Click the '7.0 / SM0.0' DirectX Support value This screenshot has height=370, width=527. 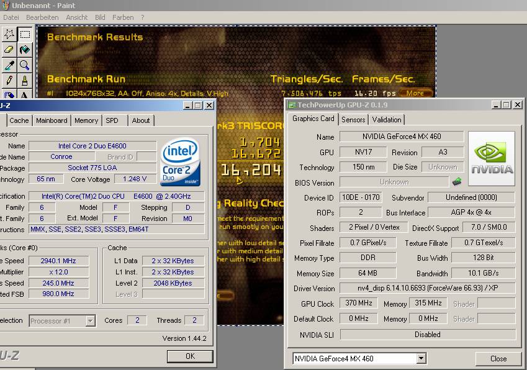(489, 227)
